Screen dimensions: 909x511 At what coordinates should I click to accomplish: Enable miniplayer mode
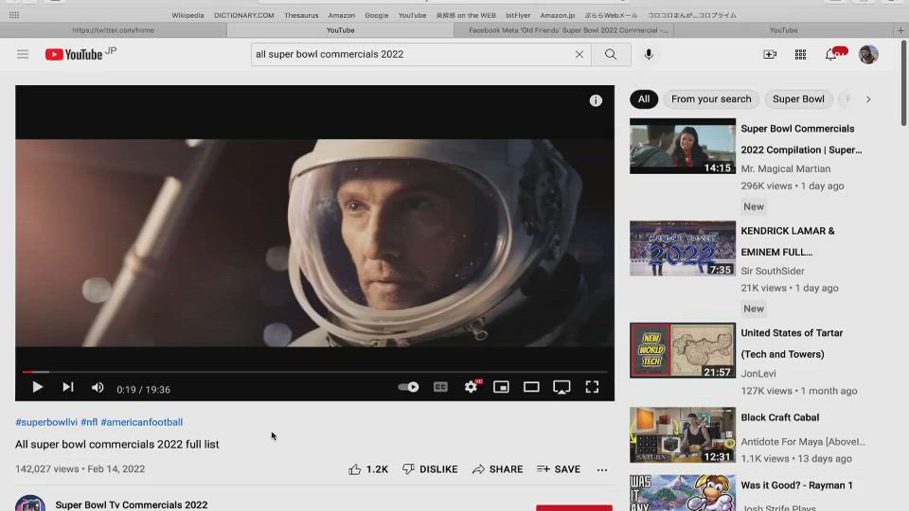[x=501, y=387]
